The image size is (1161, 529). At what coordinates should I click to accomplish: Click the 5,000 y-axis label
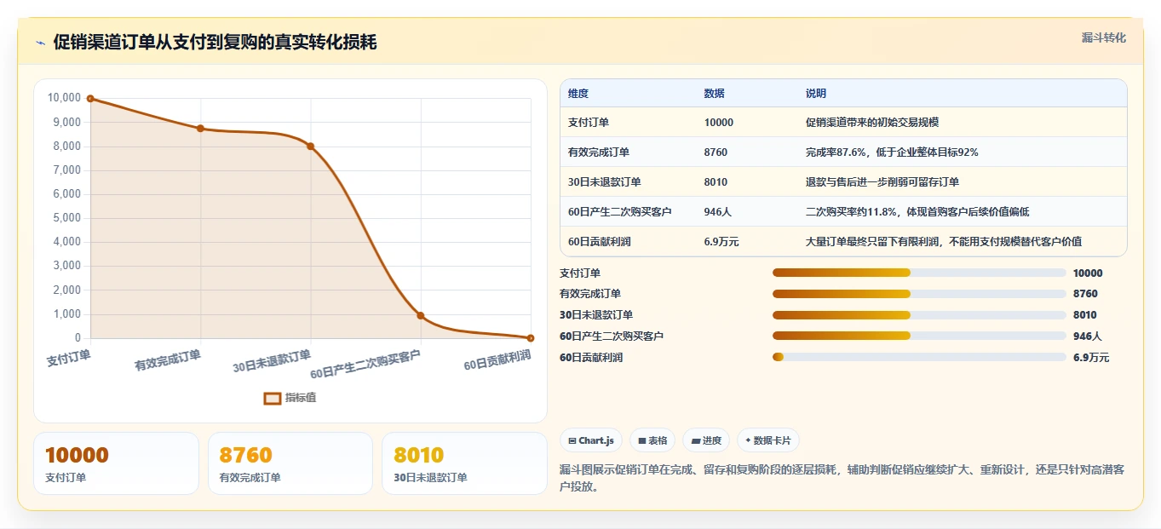tap(67, 218)
